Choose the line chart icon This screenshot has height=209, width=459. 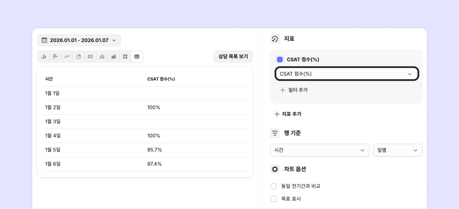click(x=67, y=57)
